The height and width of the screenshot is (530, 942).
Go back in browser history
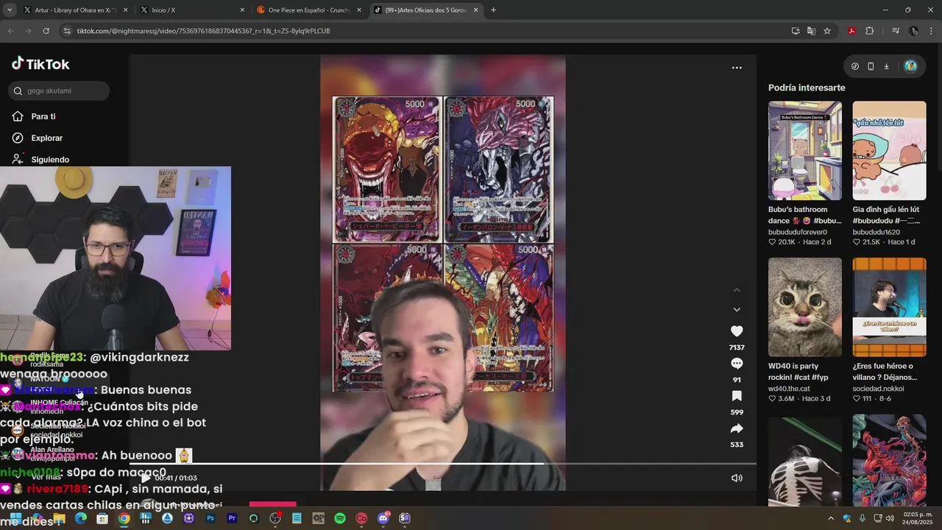[10, 31]
